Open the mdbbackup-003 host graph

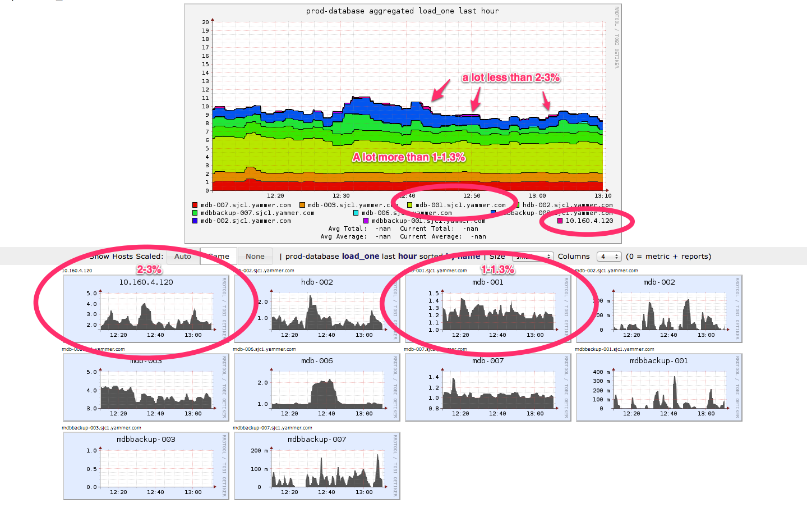pyautogui.click(x=146, y=466)
